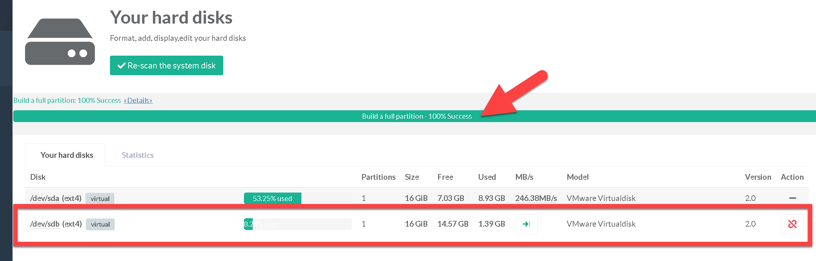Click the 53.25% used usage bar
Screen dimensions: 816x261
tap(272, 198)
